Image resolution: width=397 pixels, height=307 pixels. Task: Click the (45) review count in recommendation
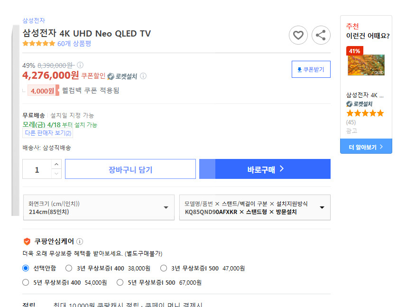[351, 122]
